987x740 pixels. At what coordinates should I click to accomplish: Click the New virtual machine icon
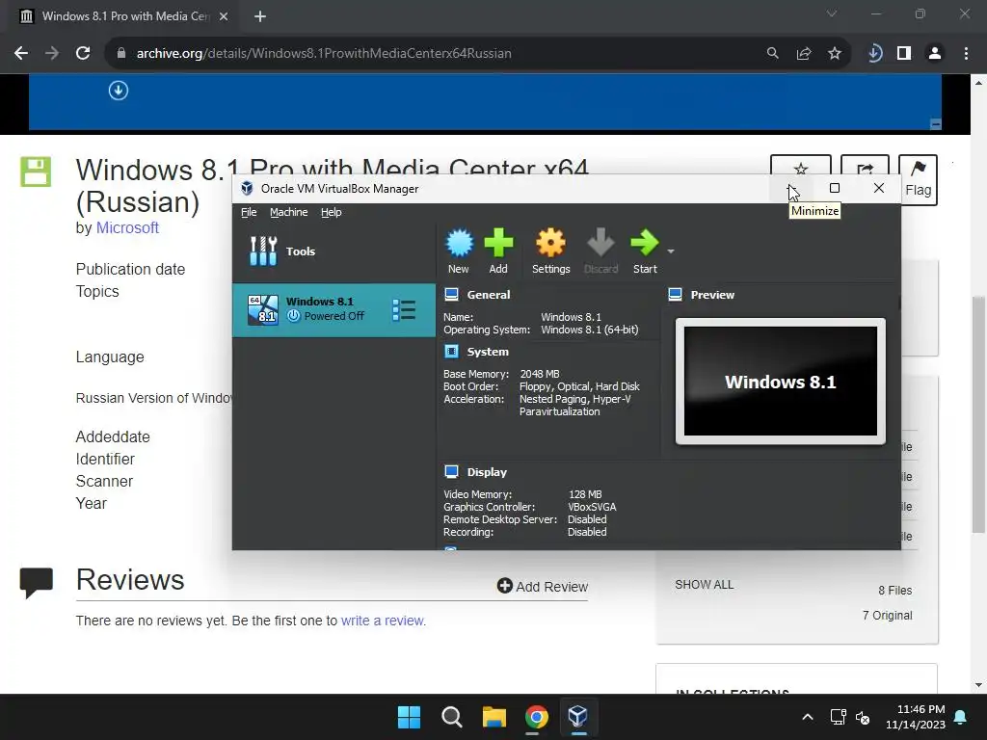click(x=459, y=251)
